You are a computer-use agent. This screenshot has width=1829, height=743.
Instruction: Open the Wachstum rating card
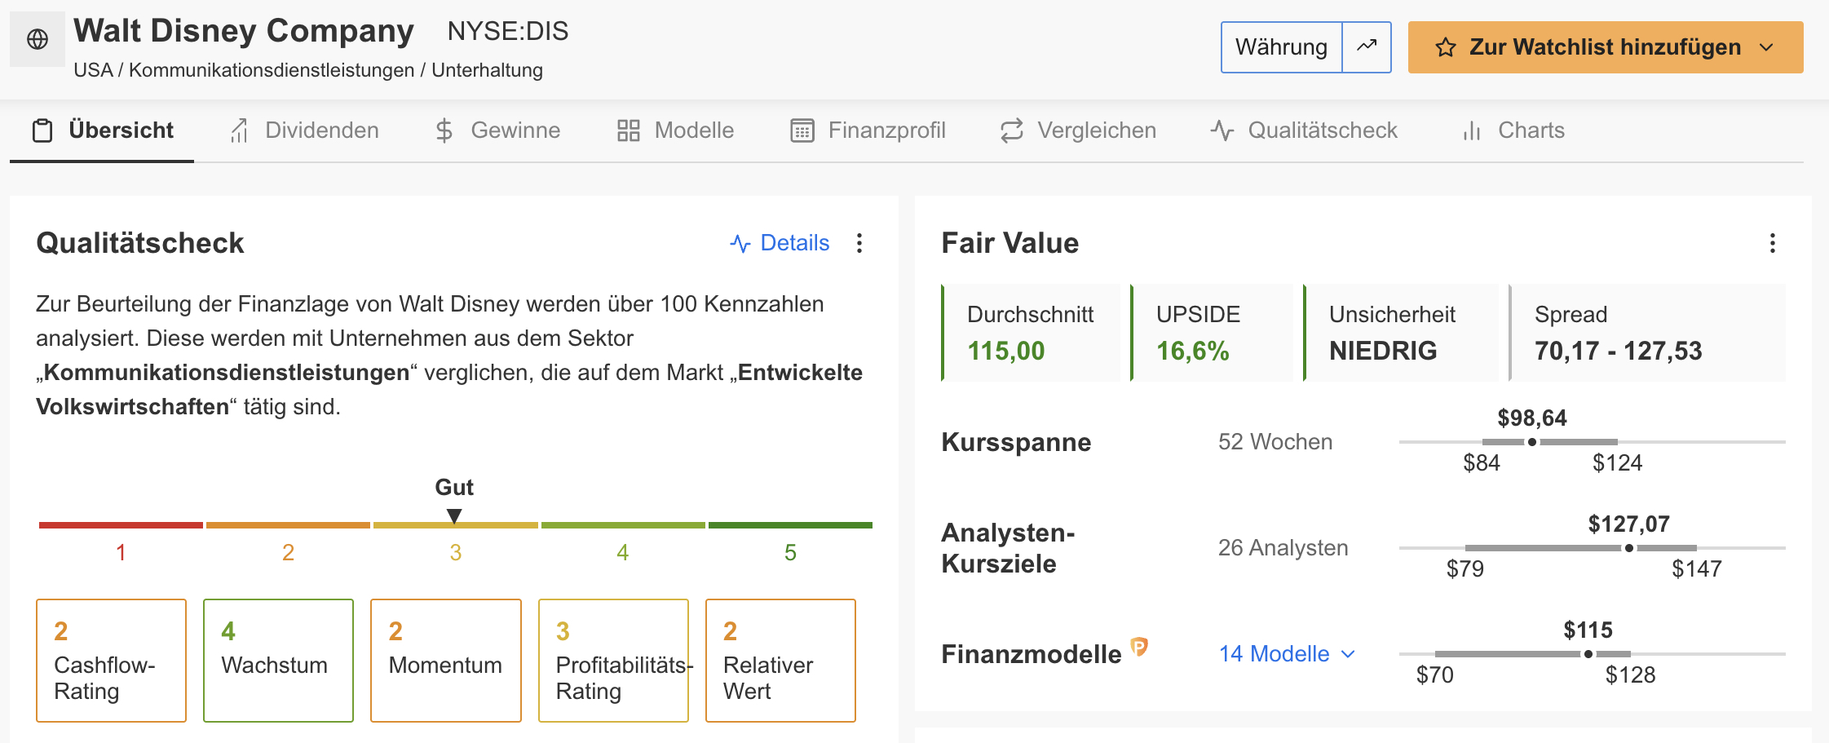(x=278, y=661)
